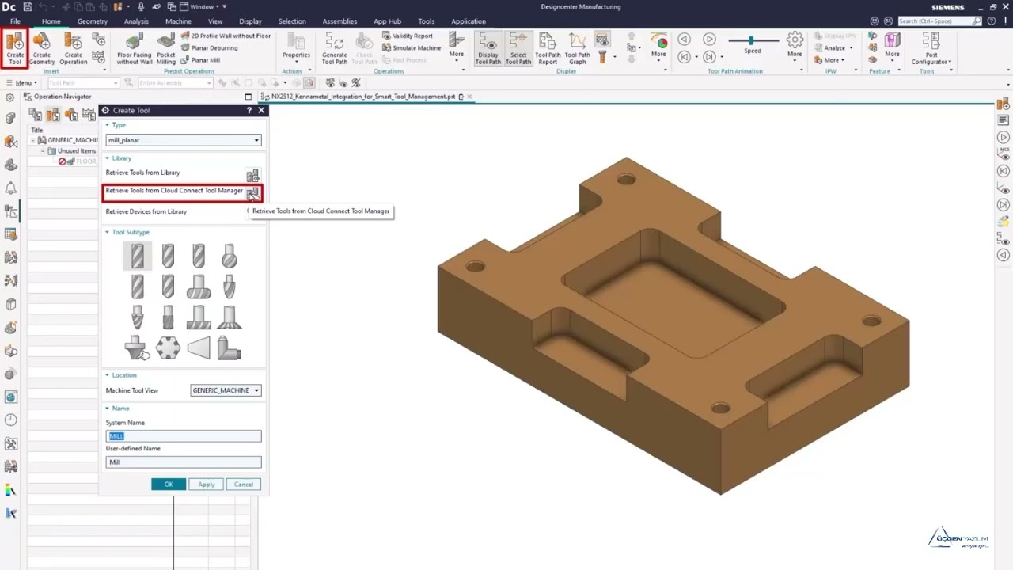Collapse the Tool Subtype section
1013x570 pixels.
108,232
